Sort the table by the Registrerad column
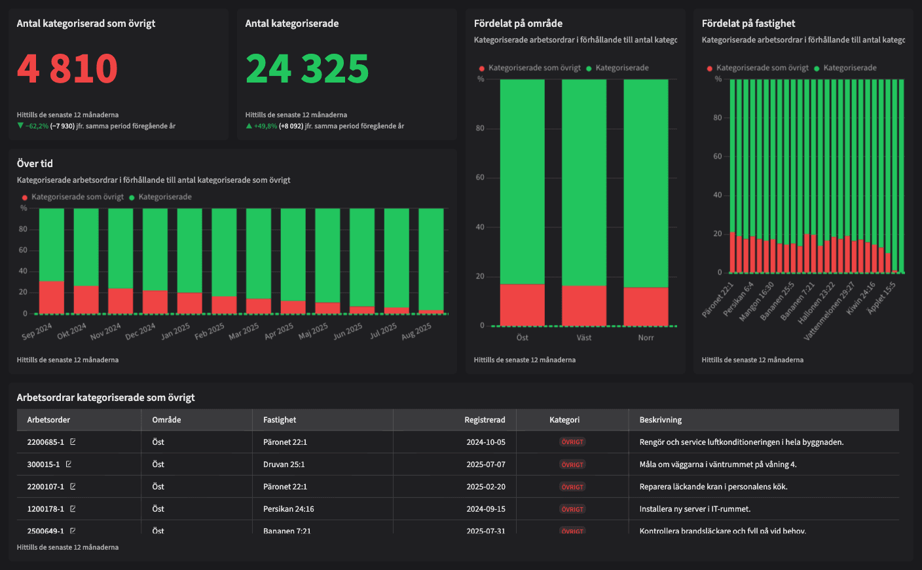Viewport: 922px width, 570px height. [487, 419]
